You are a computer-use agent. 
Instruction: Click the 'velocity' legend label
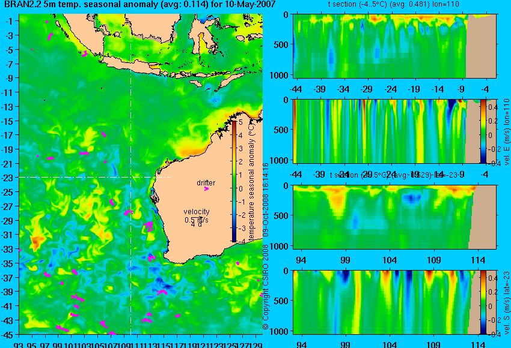[197, 212]
